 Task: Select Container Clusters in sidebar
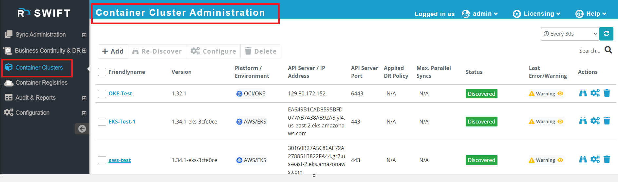[39, 68]
